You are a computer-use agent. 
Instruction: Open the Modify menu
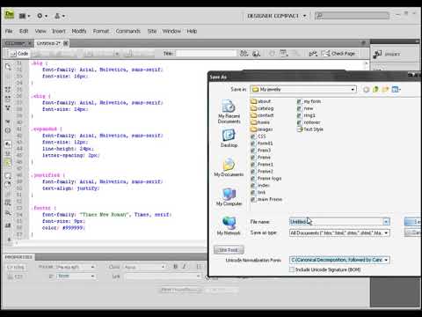pyautogui.click(x=79, y=31)
